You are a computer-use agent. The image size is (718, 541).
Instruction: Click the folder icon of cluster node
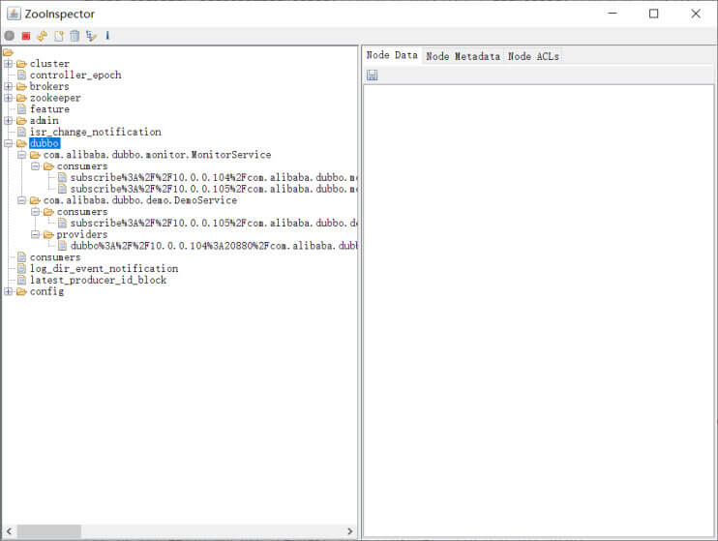(21, 64)
